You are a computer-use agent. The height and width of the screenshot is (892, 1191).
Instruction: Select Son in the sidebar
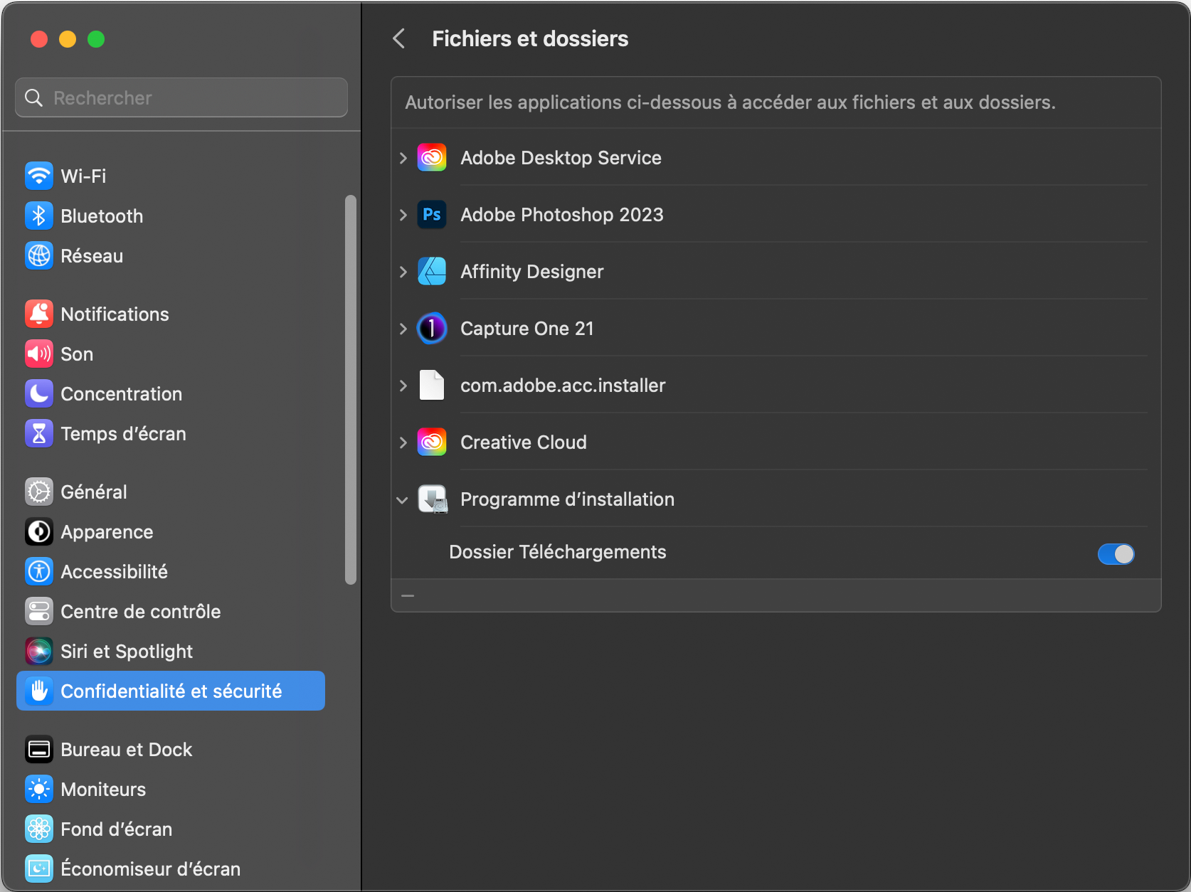171,354
